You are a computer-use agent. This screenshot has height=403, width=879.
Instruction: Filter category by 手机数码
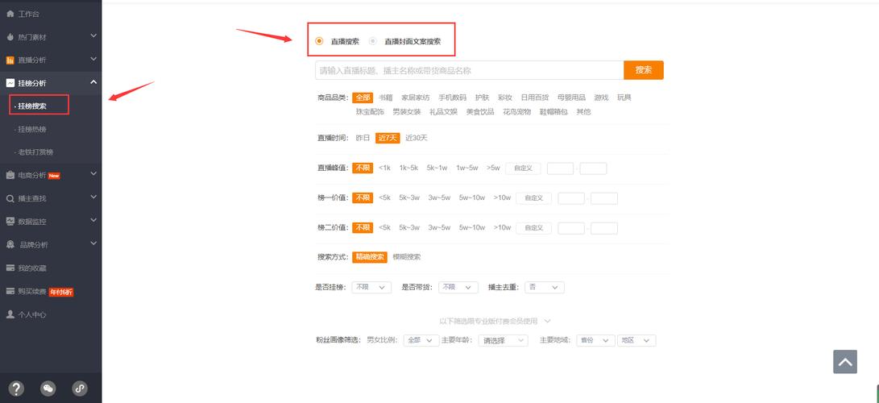coord(453,98)
